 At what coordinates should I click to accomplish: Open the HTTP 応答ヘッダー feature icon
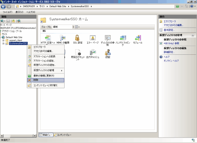[x=48, y=38]
